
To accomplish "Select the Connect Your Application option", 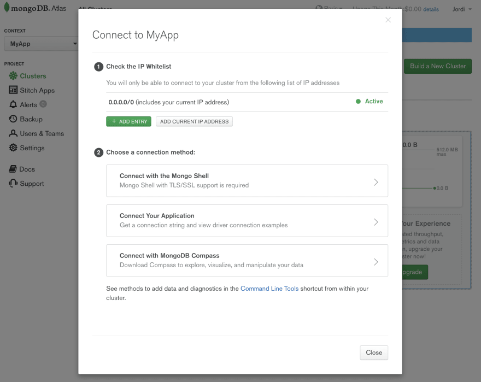I will (247, 221).
